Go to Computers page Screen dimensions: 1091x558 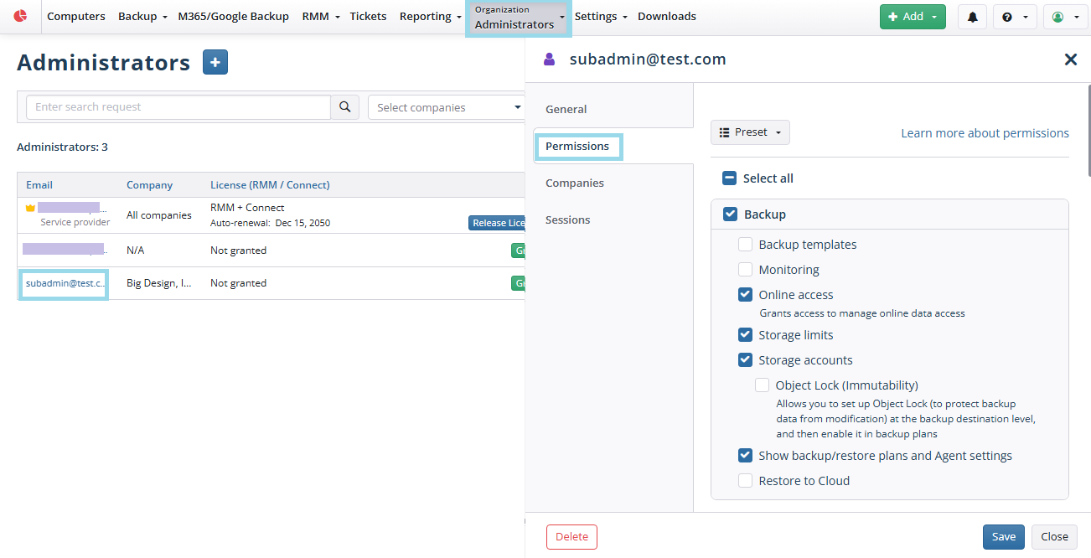click(76, 17)
